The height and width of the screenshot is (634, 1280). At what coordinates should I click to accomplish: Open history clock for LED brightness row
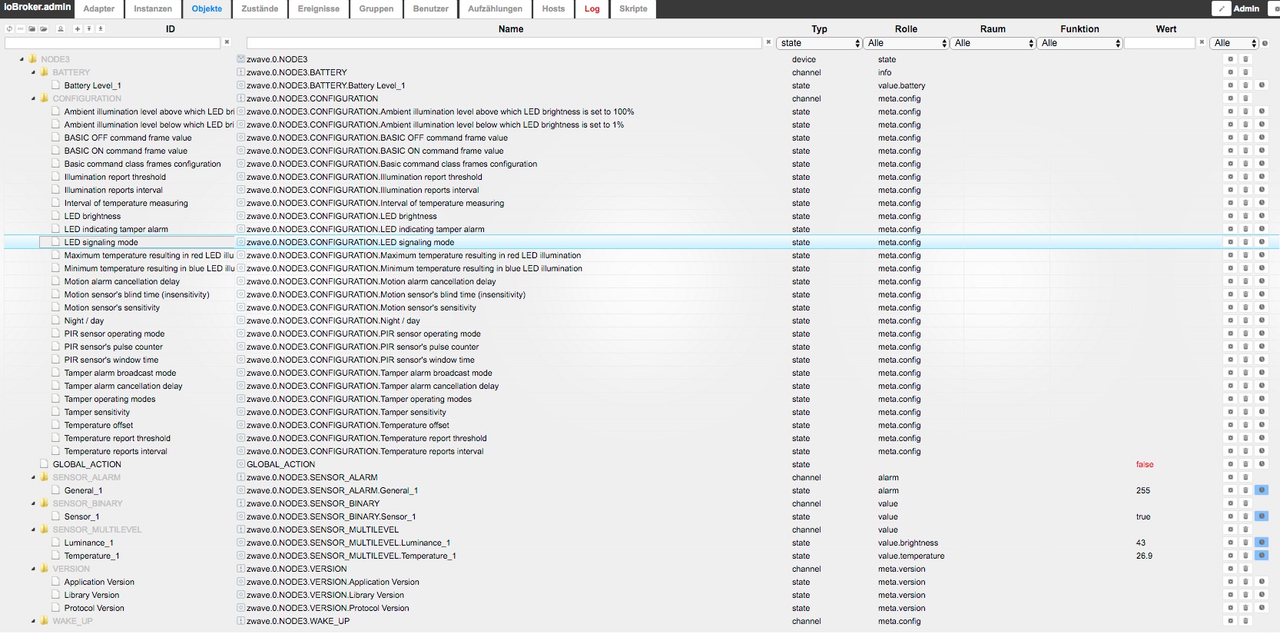1262,216
